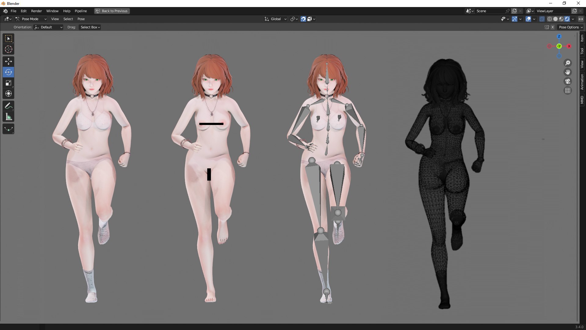Image resolution: width=586 pixels, height=330 pixels.
Task: Select the Breakdowner pose tool
Action: [x=9, y=129]
